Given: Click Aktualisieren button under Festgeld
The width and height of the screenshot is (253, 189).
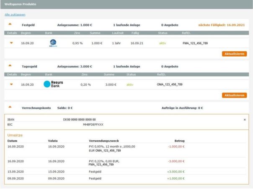Looking at the screenshot, I should click(x=235, y=54).
